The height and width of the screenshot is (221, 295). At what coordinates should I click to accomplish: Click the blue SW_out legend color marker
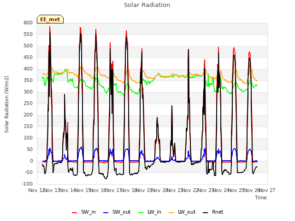click(x=106, y=213)
